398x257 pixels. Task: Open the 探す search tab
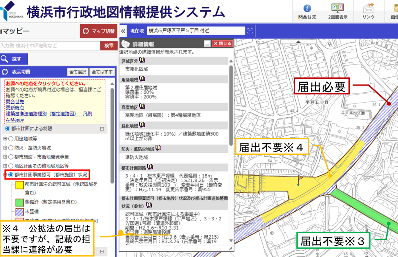click(14, 59)
